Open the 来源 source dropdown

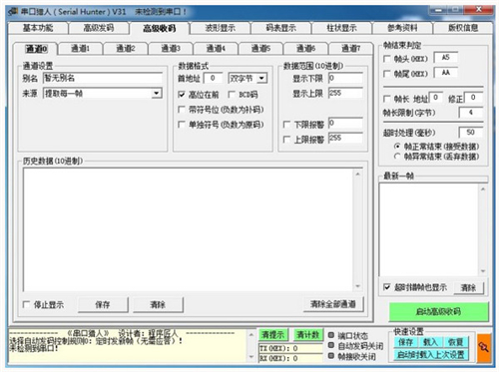click(157, 93)
